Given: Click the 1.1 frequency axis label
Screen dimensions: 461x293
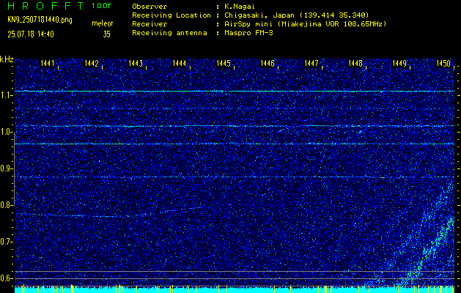Looking at the screenshot, I should 6,95.
